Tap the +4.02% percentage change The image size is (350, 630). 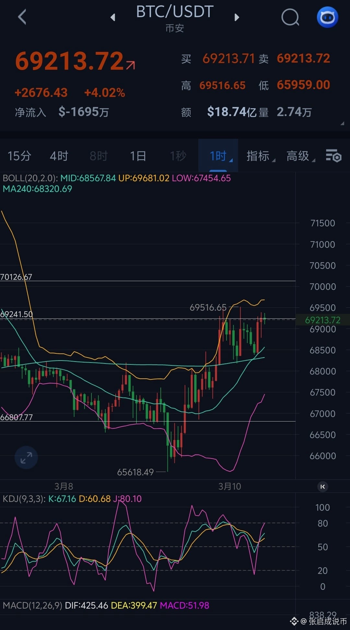[x=105, y=93]
